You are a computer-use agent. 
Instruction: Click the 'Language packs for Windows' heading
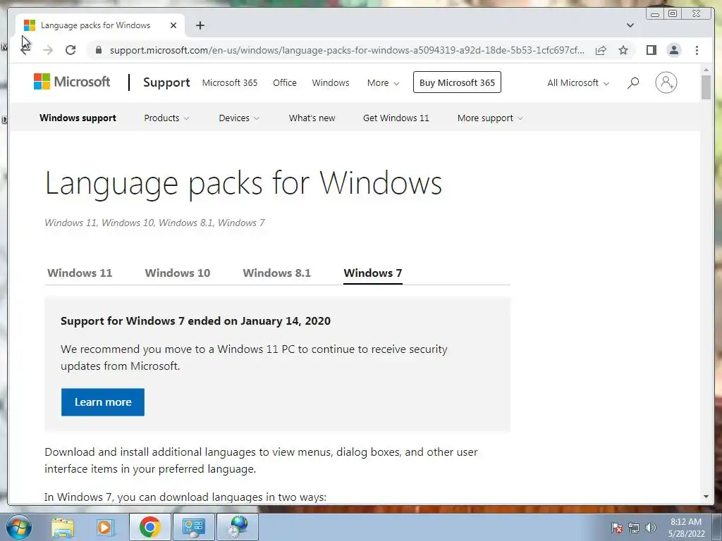click(243, 184)
